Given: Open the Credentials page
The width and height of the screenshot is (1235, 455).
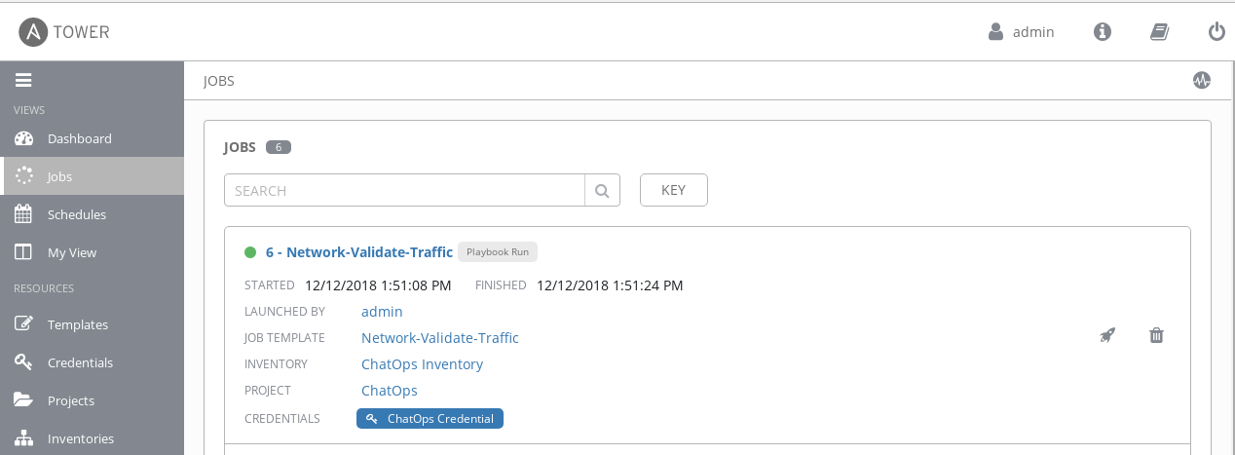Looking at the screenshot, I should click(80, 362).
